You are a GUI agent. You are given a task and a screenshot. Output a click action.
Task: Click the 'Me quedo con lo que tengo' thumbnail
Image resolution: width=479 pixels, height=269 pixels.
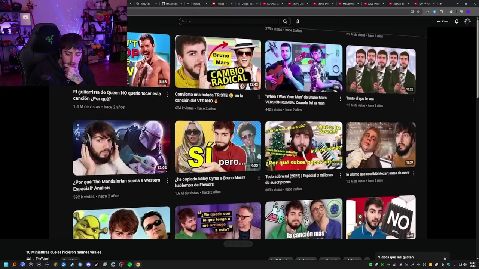[x=218, y=221]
